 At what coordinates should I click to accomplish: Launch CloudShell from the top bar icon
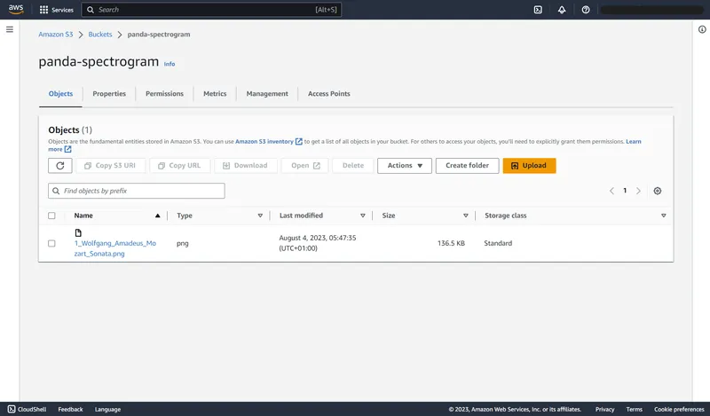pos(538,10)
